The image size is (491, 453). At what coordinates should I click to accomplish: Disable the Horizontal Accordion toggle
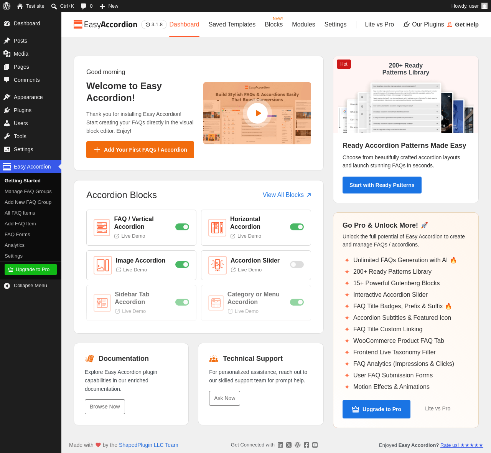click(297, 227)
